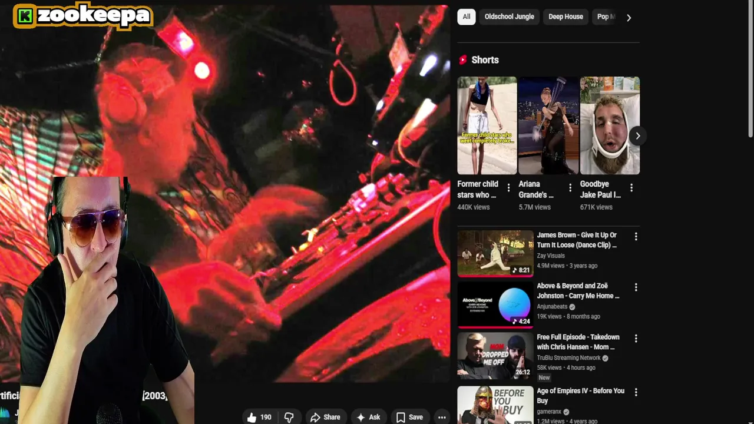
Task: Open the Zay Visuals channel
Action: (x=551, y=256)
